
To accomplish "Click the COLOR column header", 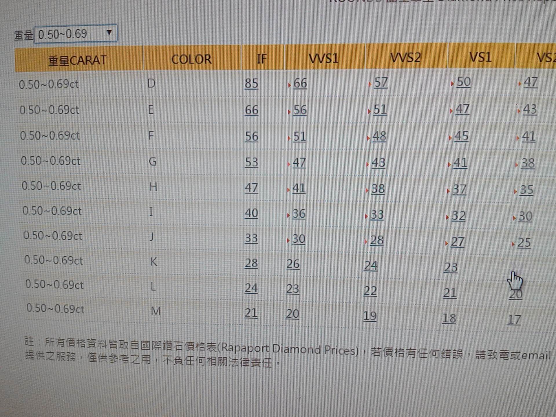I will click(191, 59).
